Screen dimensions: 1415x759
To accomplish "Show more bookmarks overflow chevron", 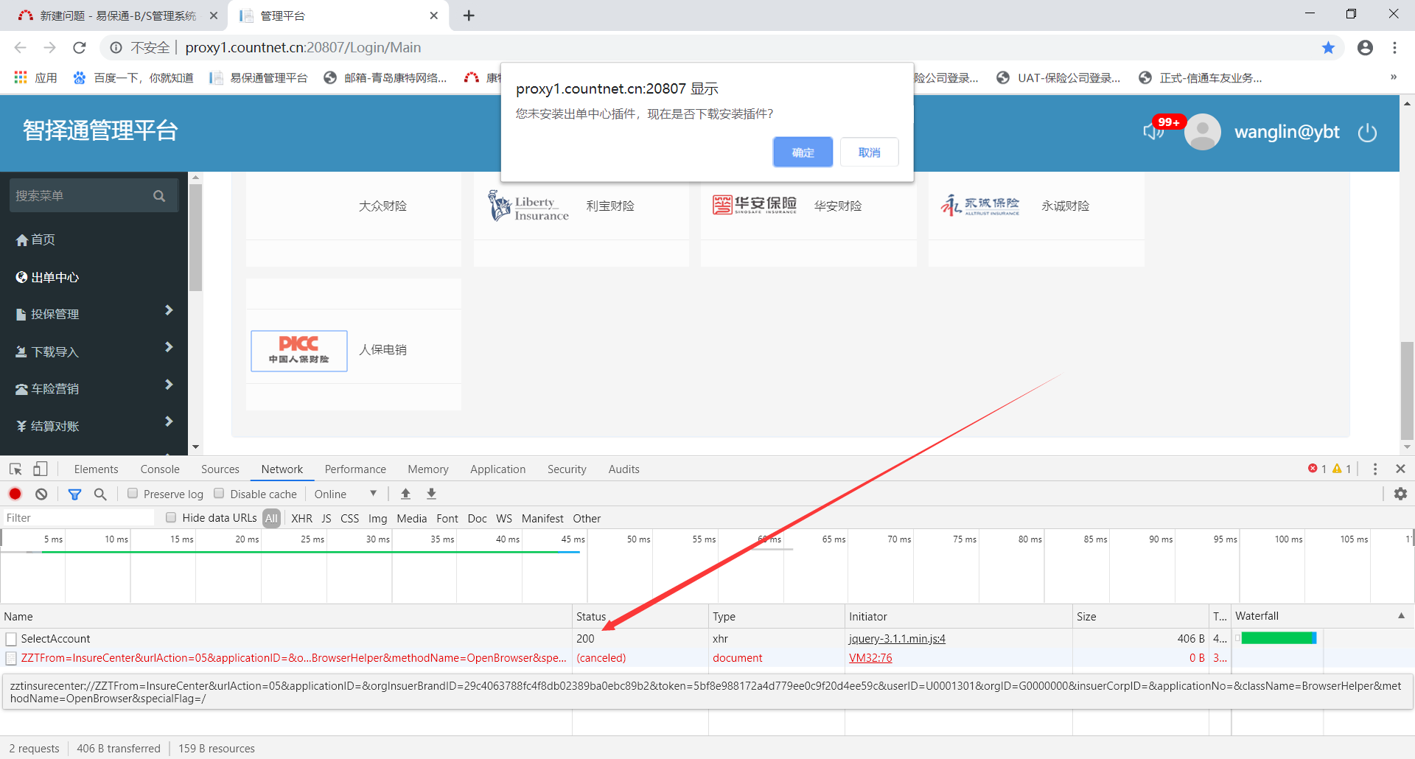I will 1394,77.
